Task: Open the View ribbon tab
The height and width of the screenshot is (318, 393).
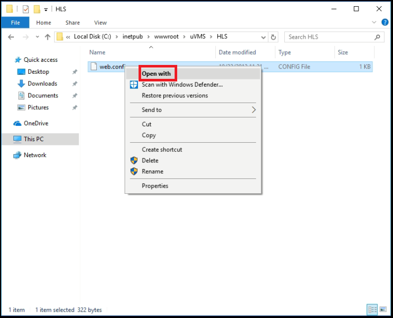Action: point(100,23)
